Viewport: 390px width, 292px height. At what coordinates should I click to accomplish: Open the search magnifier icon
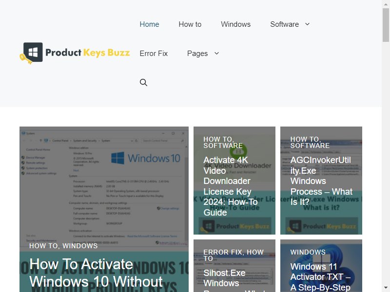[143, 82]
